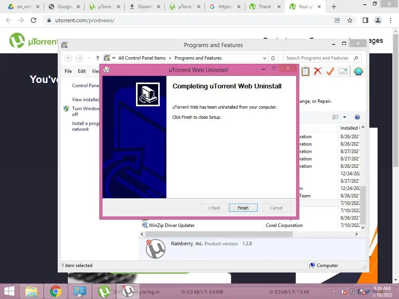Click the muted volume tray icon
This screenshot has width=399, height=299.
[x=344, y=292]
